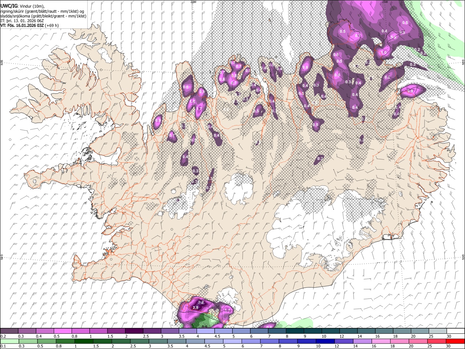
Task: Click the '4.5' label on the snow scale
Action: 217,336
